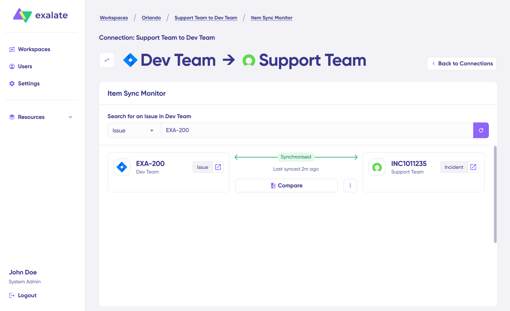510x311 pixels.
Task: Click Logout in the sidebar
Action: point(27,295)
